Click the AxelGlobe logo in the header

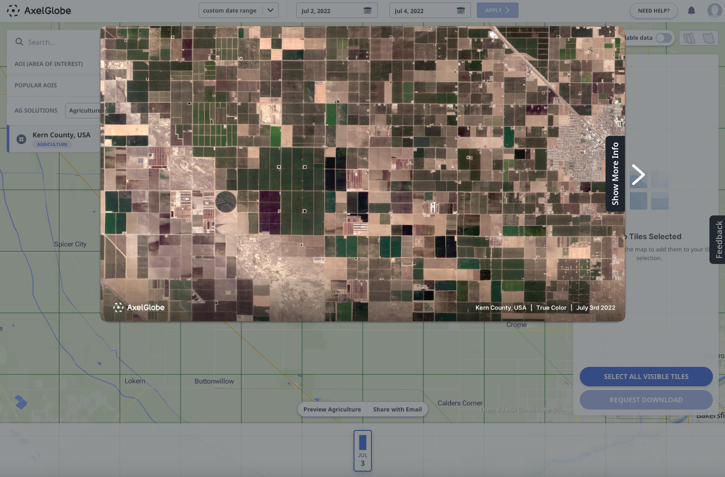(x=39, y=11)
